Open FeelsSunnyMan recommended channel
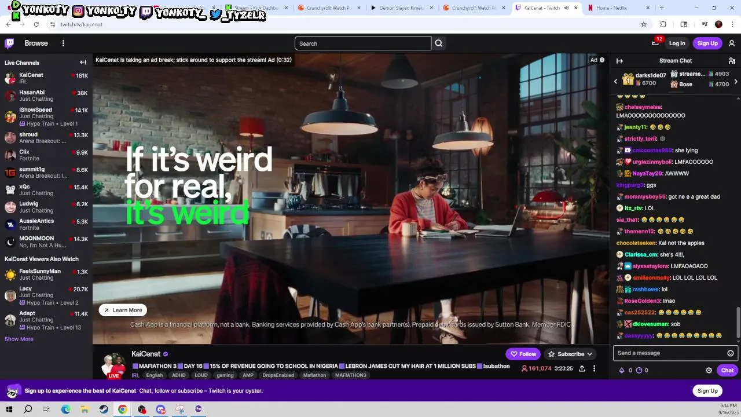Image resolution: width=741 pixels, height=417 pixels. 46,275
